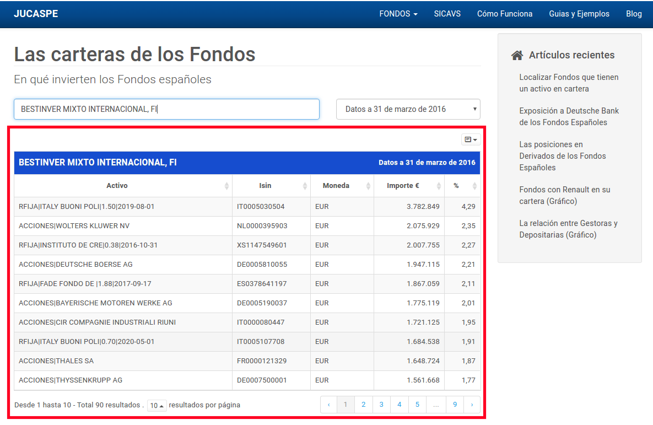Open article Localizar Fondos que tienen un activo

pos(569,83)
